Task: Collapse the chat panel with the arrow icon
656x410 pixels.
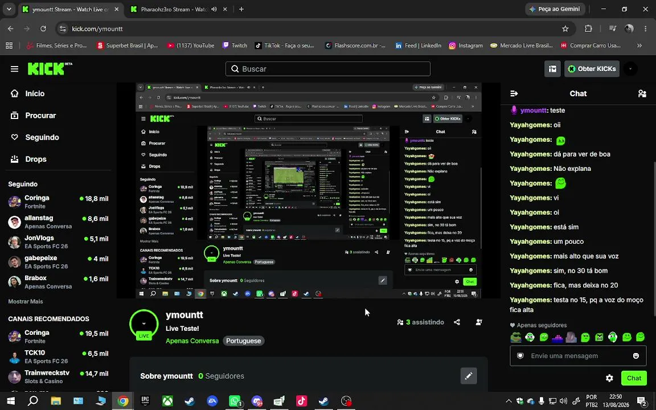Action: [514, 94]
